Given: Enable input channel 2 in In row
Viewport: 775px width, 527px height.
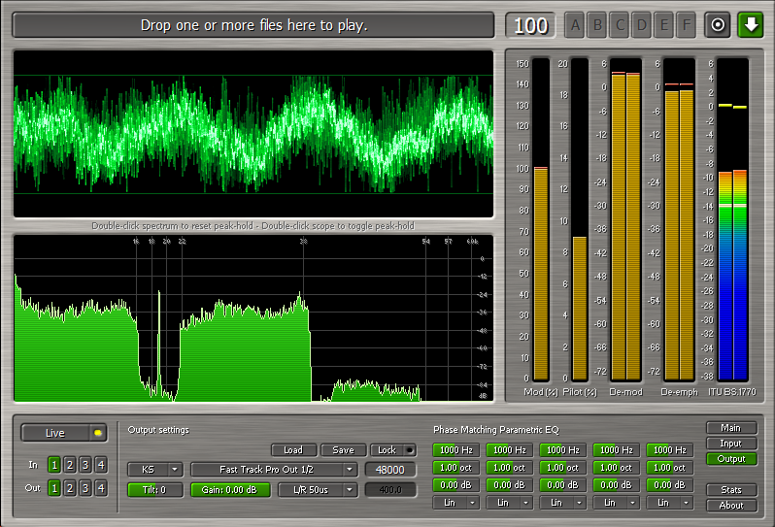Looking at the screenshot, I should point(70,465).
